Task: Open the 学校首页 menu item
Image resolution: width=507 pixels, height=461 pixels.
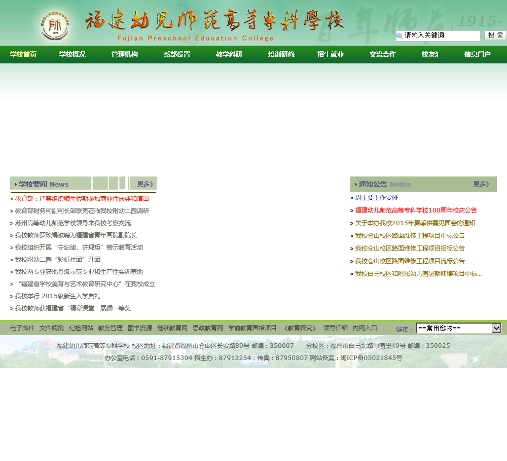Action: point(23,54)
